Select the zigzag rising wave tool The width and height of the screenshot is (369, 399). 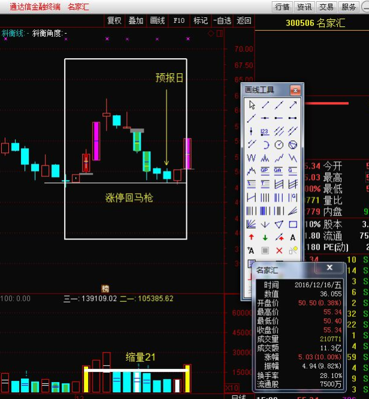(x=279, y=158)
